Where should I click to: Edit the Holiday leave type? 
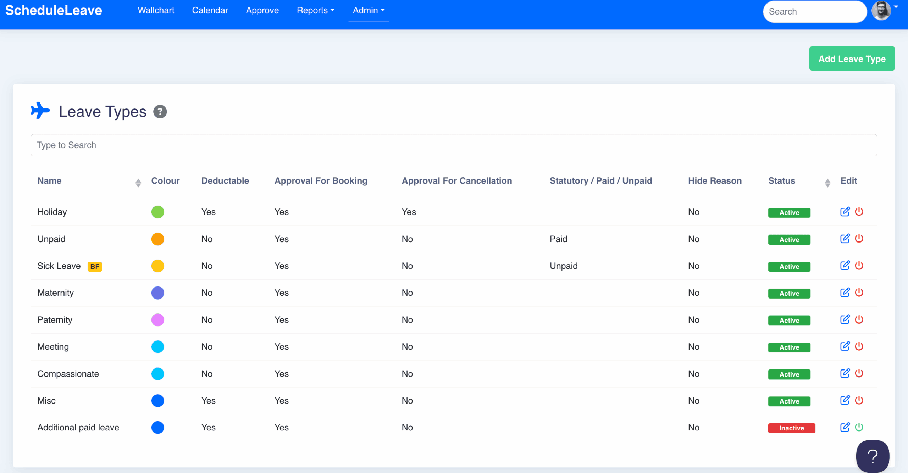click(x=845, y=212)
